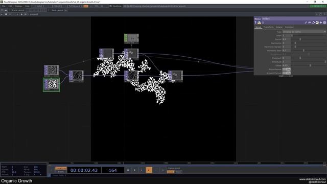The image size is (327, 184).
Task: Open the File menu
Action: tap(4, 6)
